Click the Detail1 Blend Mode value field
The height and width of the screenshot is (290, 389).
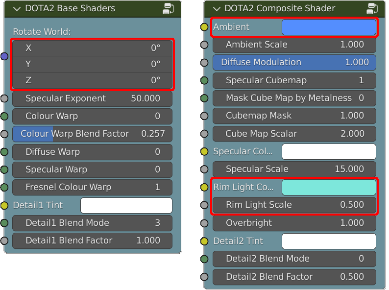pos(92,223)
